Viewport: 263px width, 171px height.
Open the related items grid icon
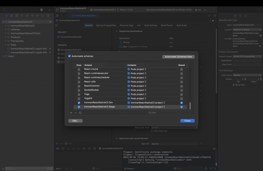(x=57, y=16)
